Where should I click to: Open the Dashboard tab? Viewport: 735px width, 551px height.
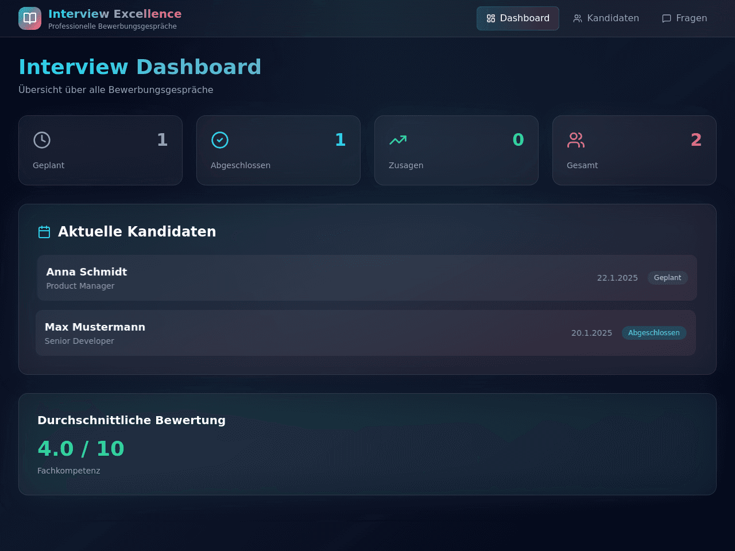(x=517, y=18)
